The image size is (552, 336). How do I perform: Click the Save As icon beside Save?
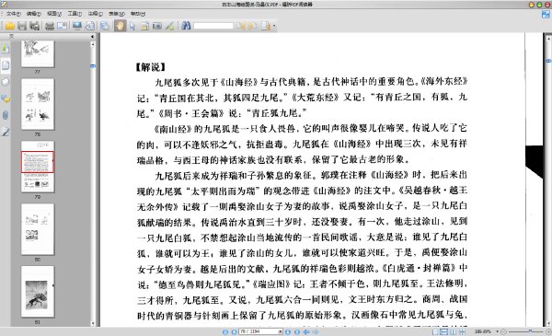[34, 26]
